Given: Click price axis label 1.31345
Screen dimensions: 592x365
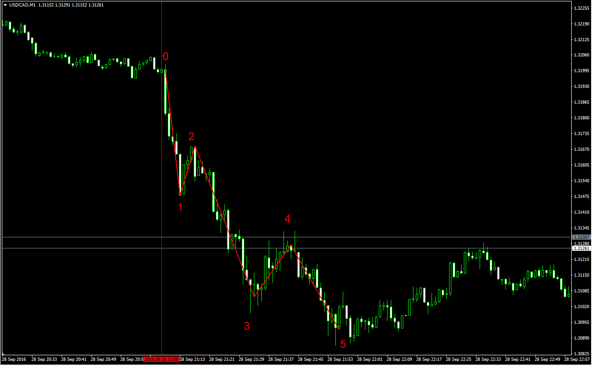Looking at the screenshot, I should [x=581, y=228].
